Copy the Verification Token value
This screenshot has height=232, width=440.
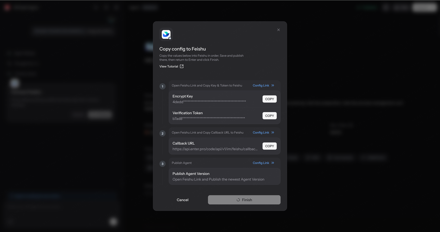click(269, 116)
